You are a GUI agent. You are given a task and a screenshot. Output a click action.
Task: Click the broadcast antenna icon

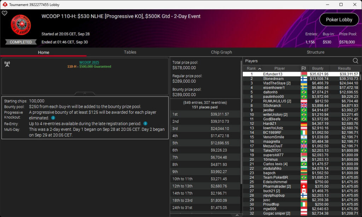pyautogui.click(x=7, y=64)
